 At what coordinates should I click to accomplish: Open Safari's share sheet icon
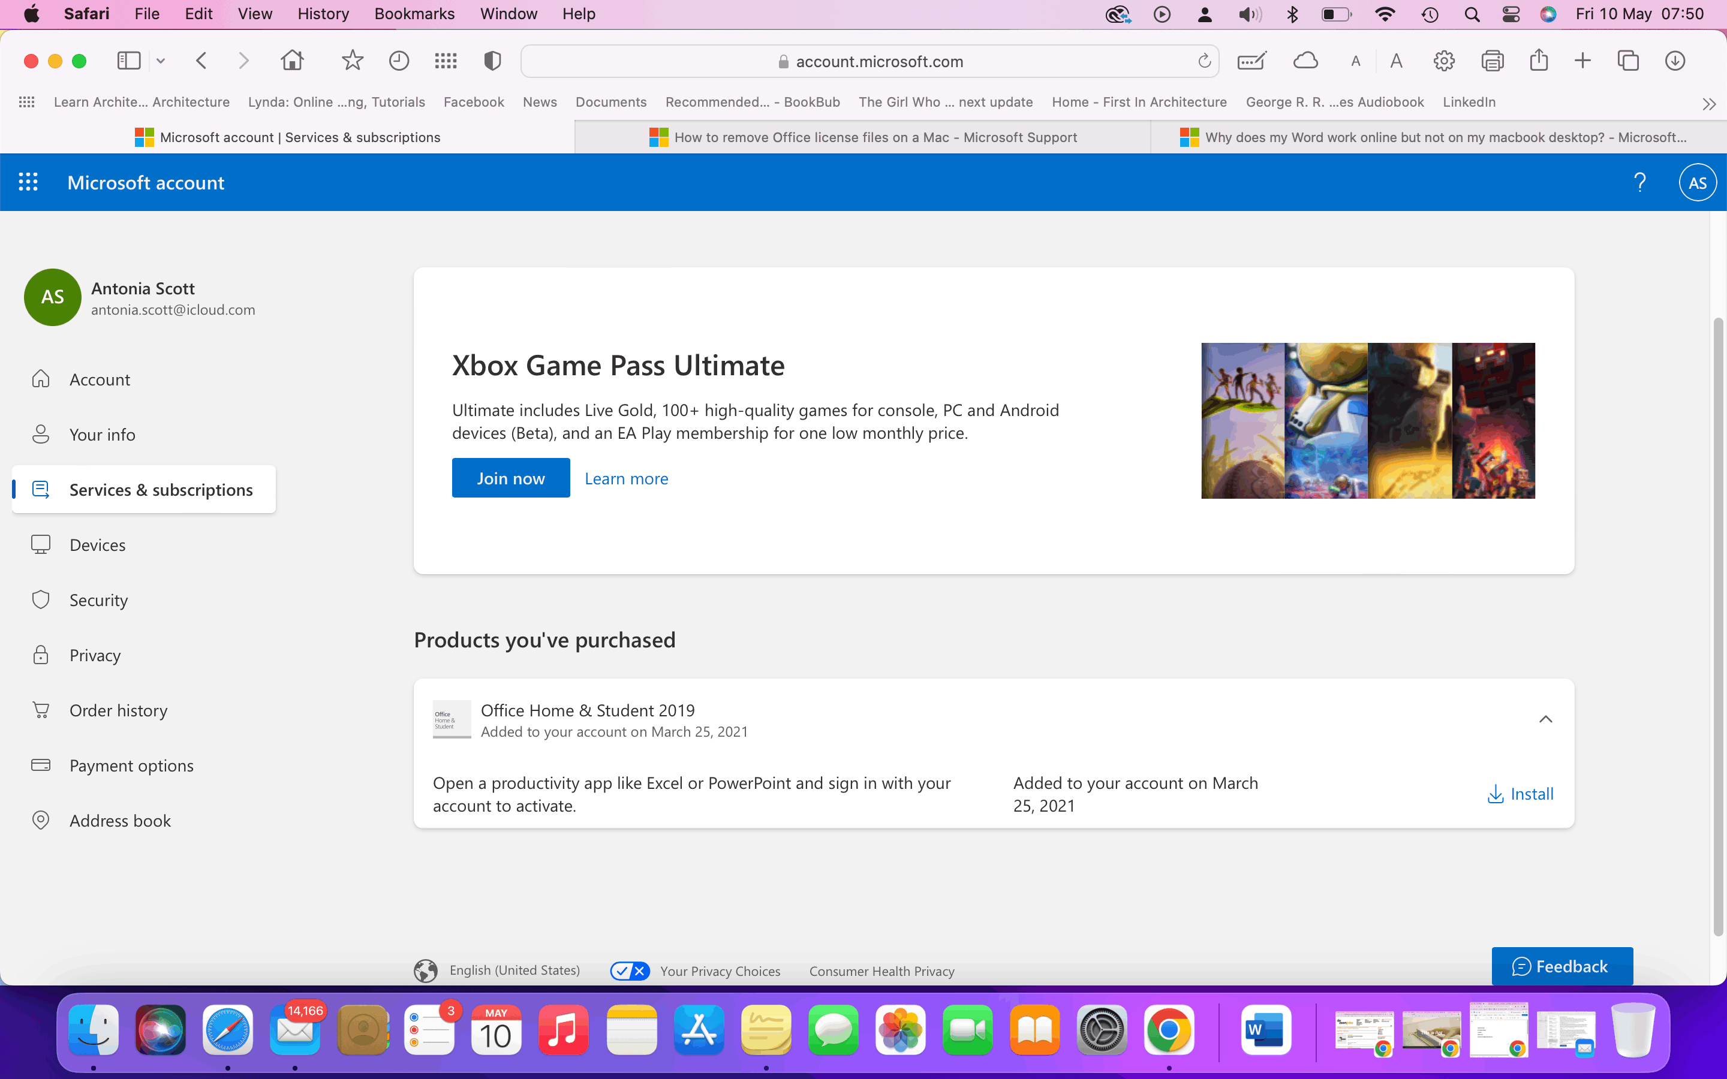click(1539, 61)
